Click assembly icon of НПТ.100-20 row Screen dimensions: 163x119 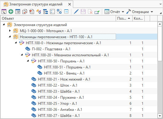(x=28, y=55)
